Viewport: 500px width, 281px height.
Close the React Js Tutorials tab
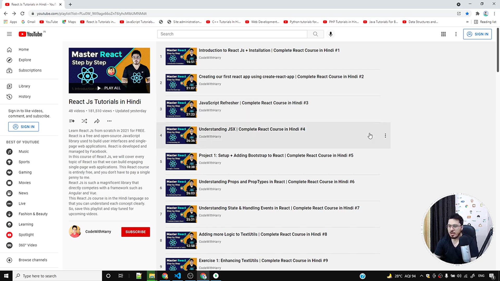pos(60,4)
